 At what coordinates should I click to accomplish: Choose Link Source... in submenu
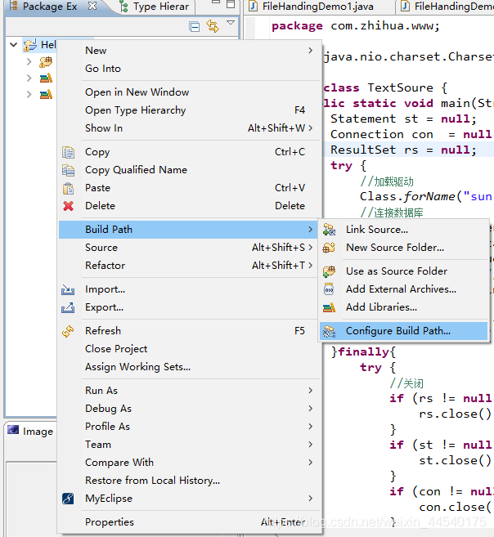[403, 230]
